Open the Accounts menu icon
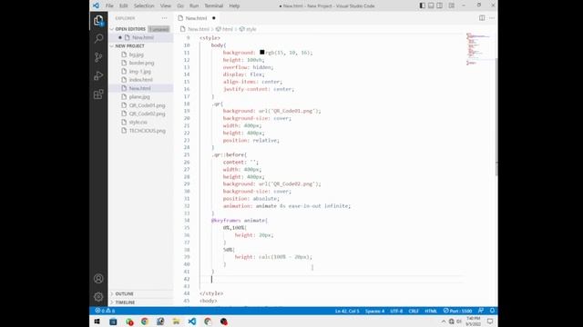 click(x=98, y=279)
